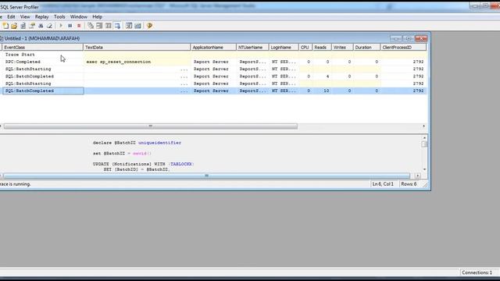The height and width of the screenshot is (281, 500).
Task: Click the LoginName column header
Action: [x=284, y=47]
